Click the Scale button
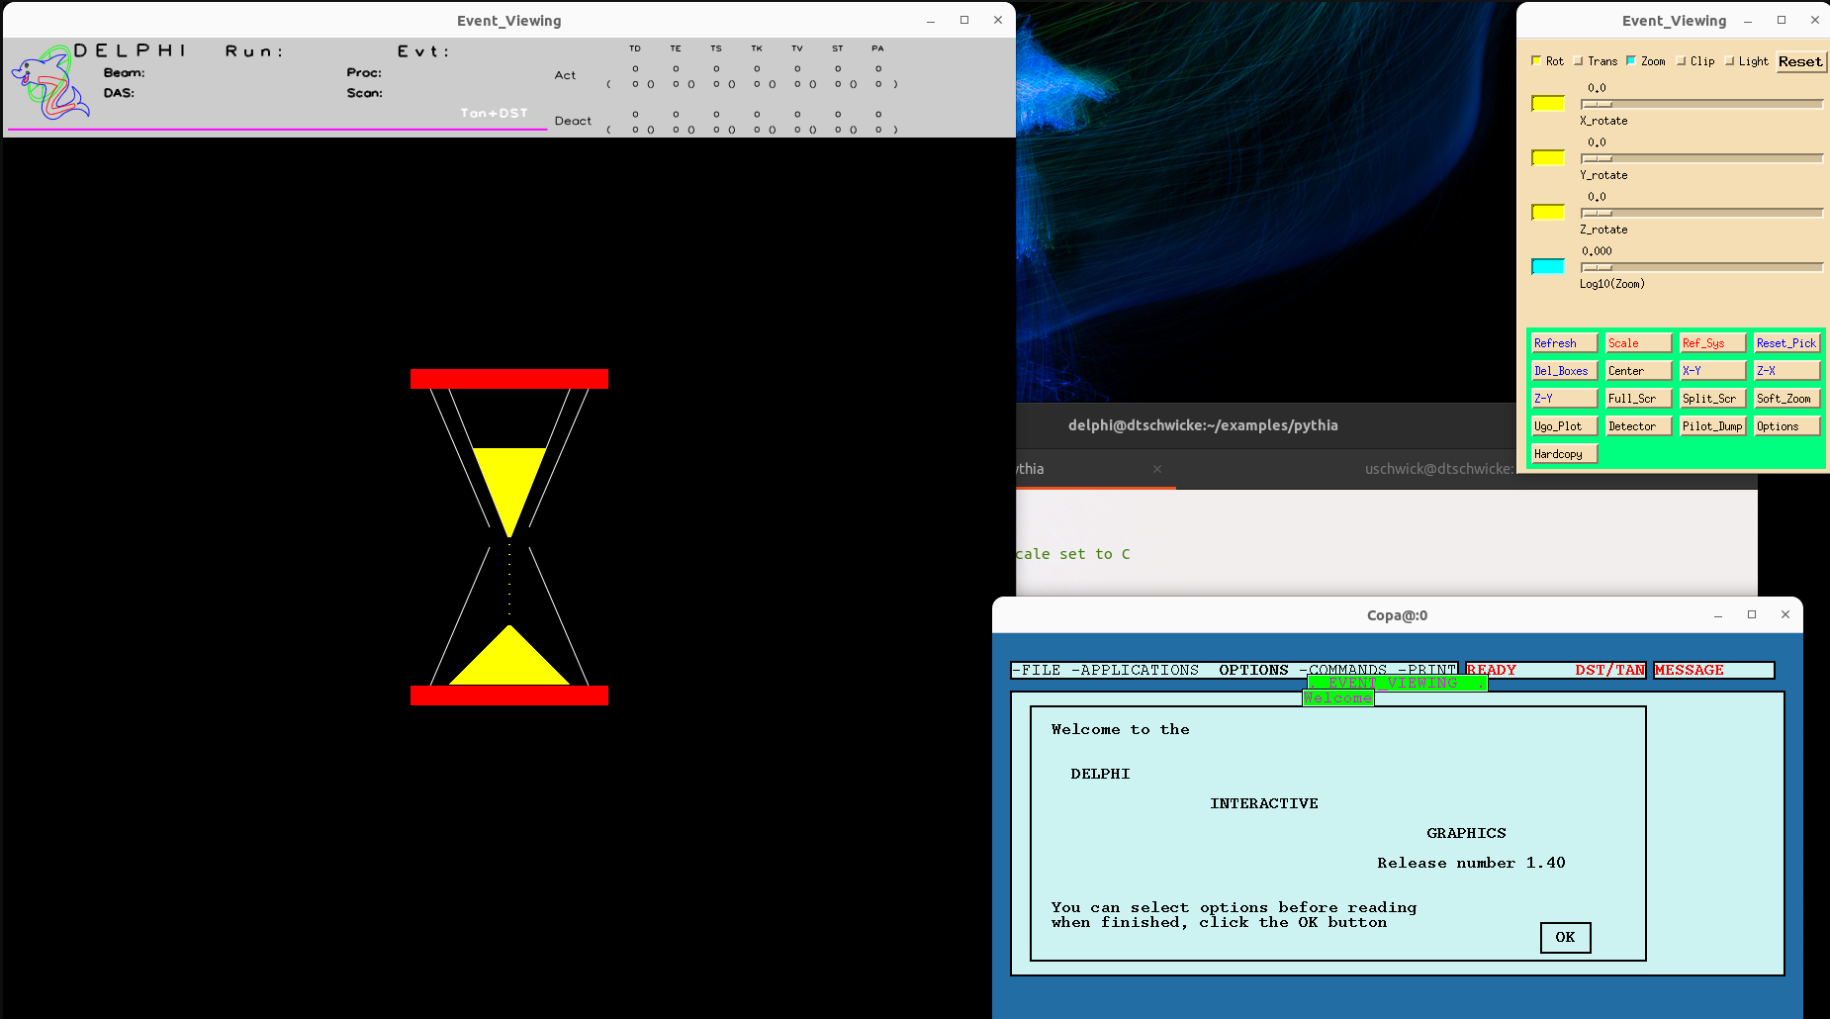Image resolution: width=1830 pixels, height=1019 pixels. tap(1638, 343)
